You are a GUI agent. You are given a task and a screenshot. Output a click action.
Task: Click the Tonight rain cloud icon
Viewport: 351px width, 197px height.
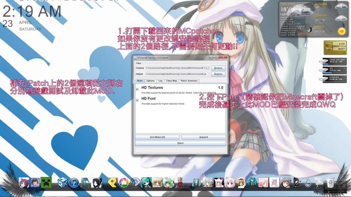[x=341, y=8]
